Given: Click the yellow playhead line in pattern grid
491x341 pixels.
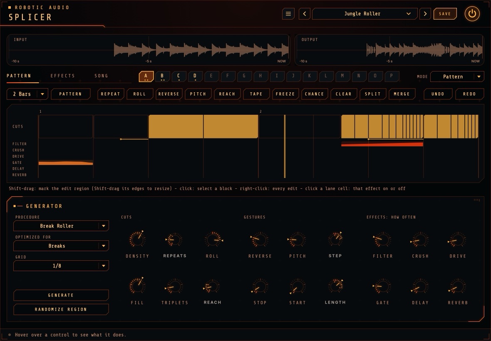Looking at the screenshot, I should pos(285,146).
